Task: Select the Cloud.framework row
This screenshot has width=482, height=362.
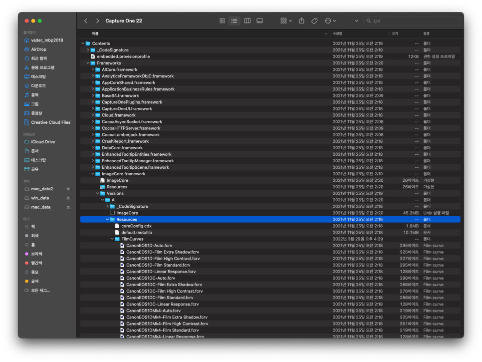Action: [x=270, y=115]
